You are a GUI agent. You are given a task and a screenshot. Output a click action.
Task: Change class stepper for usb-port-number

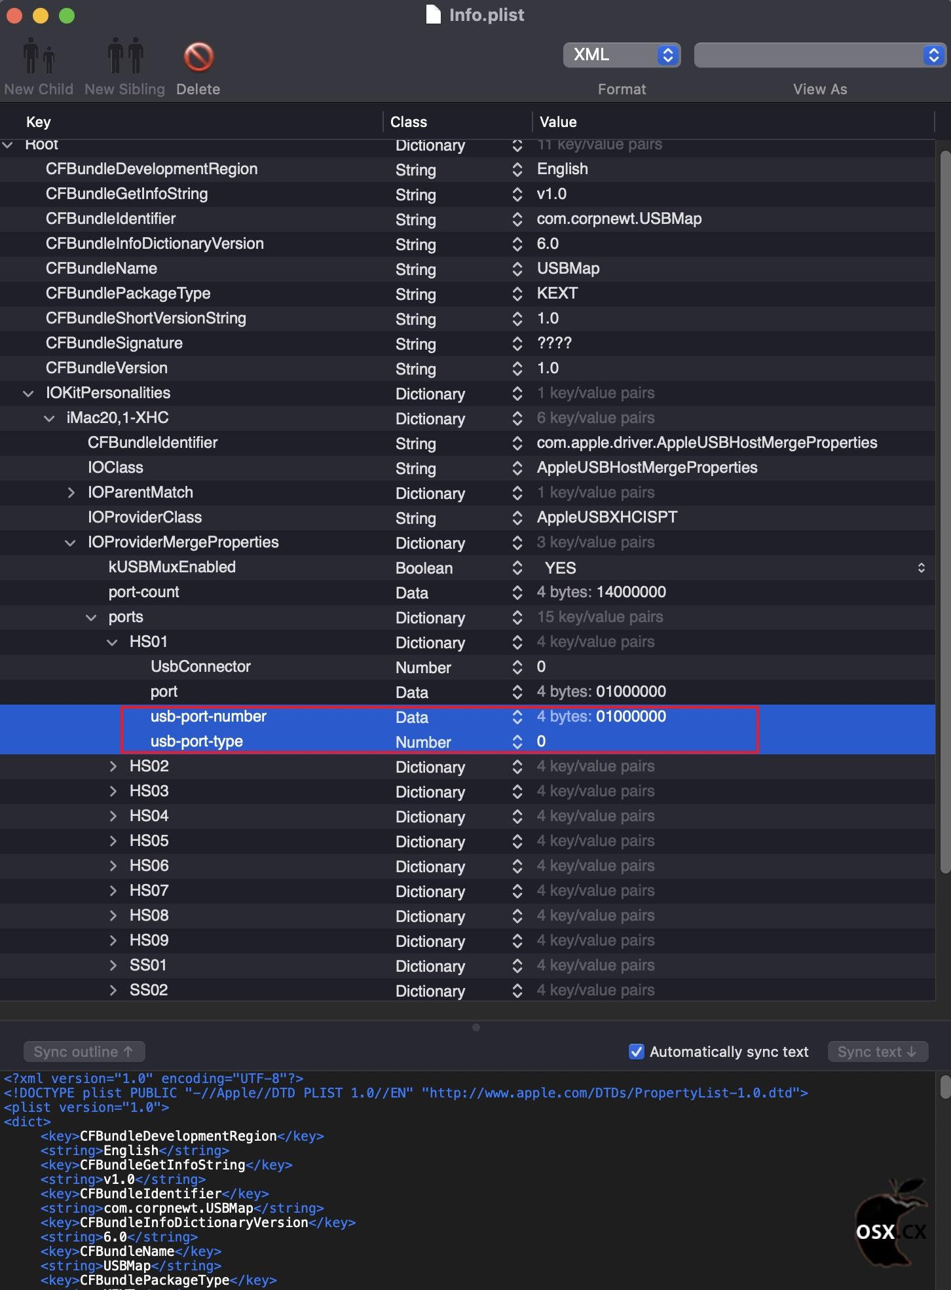pyautogui.click(x=517, y=717)
